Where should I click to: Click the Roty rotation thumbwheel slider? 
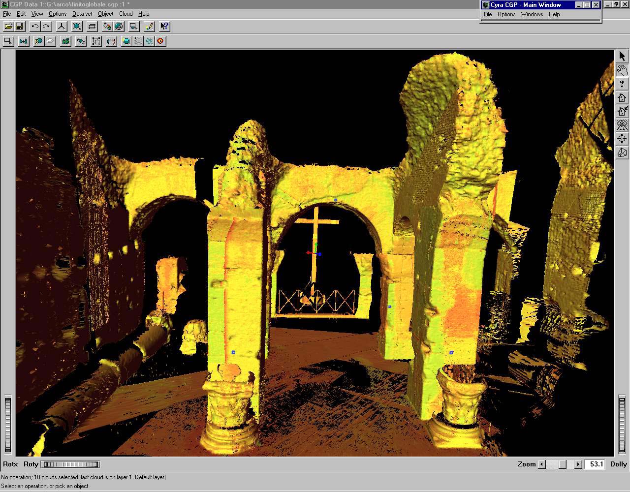[x=71, y=464]
